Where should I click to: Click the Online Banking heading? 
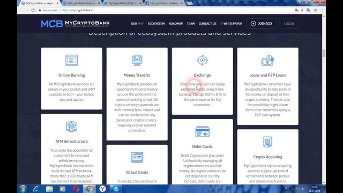(71, 75)
